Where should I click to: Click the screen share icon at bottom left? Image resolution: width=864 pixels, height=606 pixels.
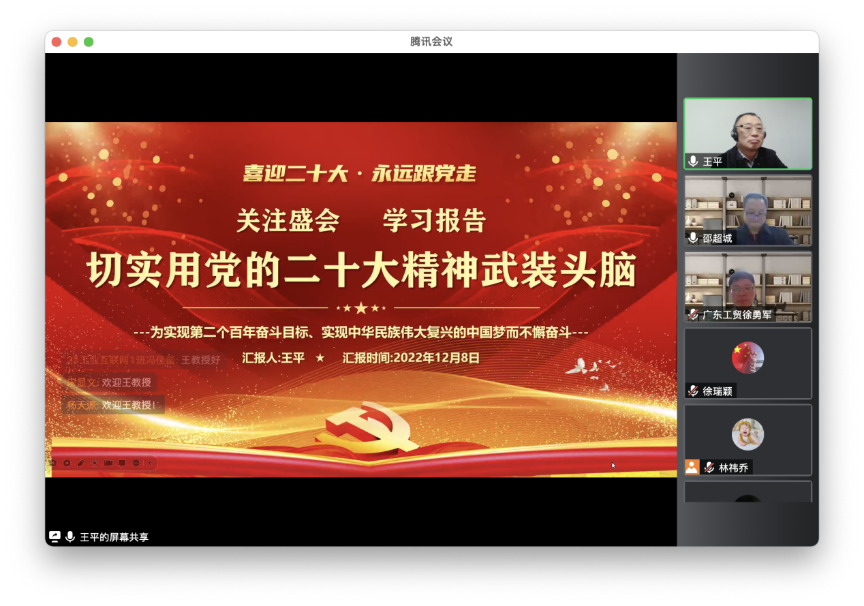55,536
